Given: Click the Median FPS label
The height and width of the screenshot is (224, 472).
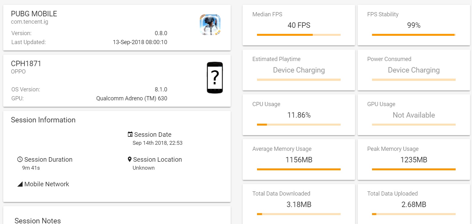Looking at the screenshot, I should click(267, 14).
